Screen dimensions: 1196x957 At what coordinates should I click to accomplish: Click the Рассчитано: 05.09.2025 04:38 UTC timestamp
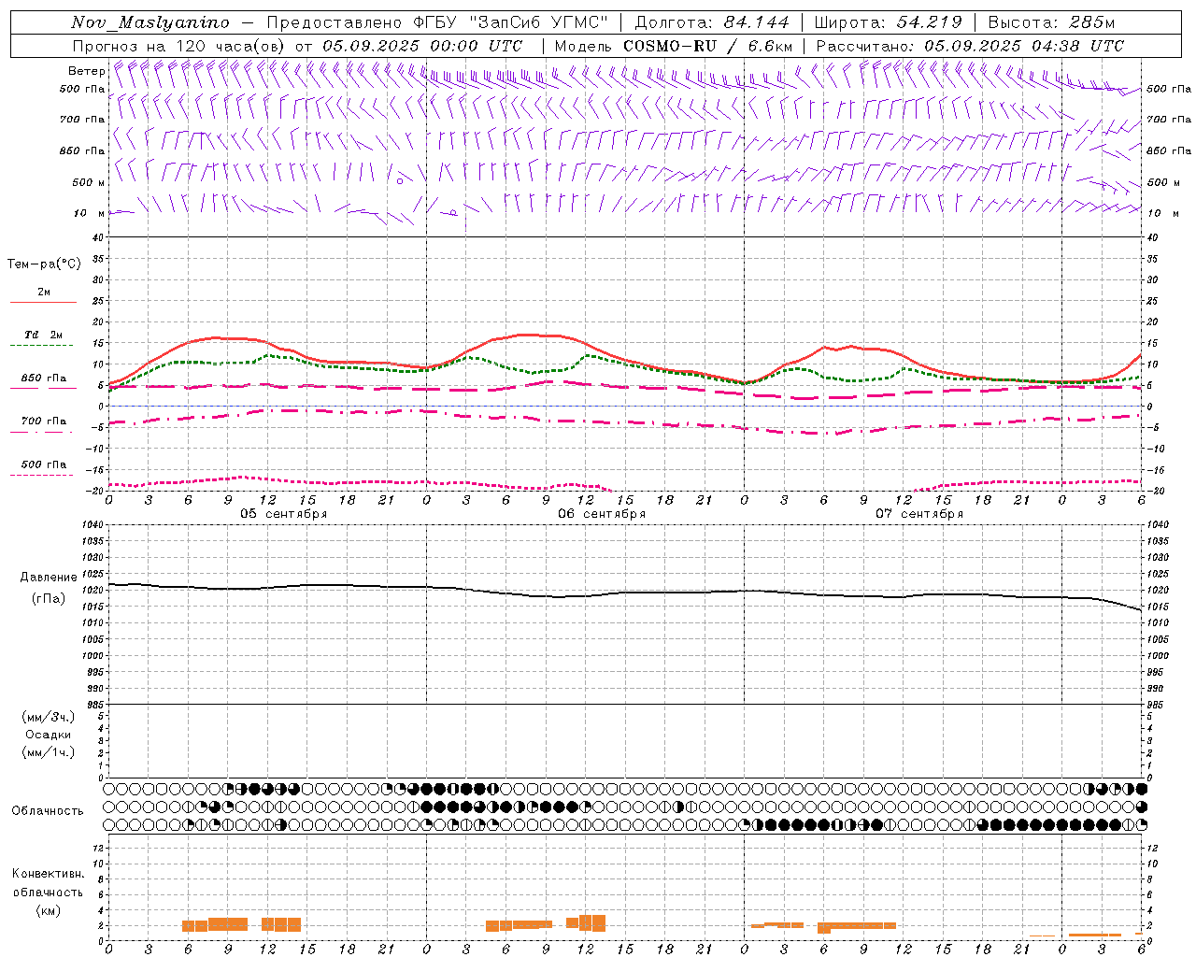pos(970,46)
